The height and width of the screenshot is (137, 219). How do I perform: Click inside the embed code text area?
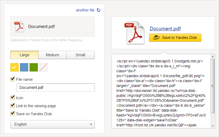(x=161, y=91)
